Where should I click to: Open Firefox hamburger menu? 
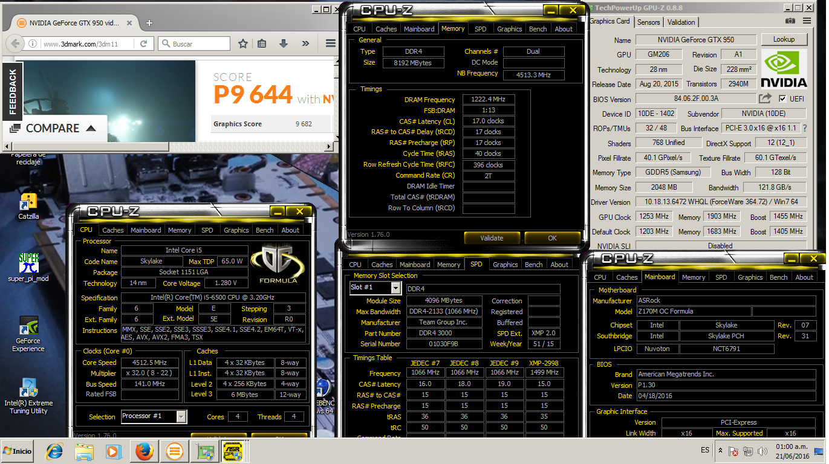click(330, 44)
